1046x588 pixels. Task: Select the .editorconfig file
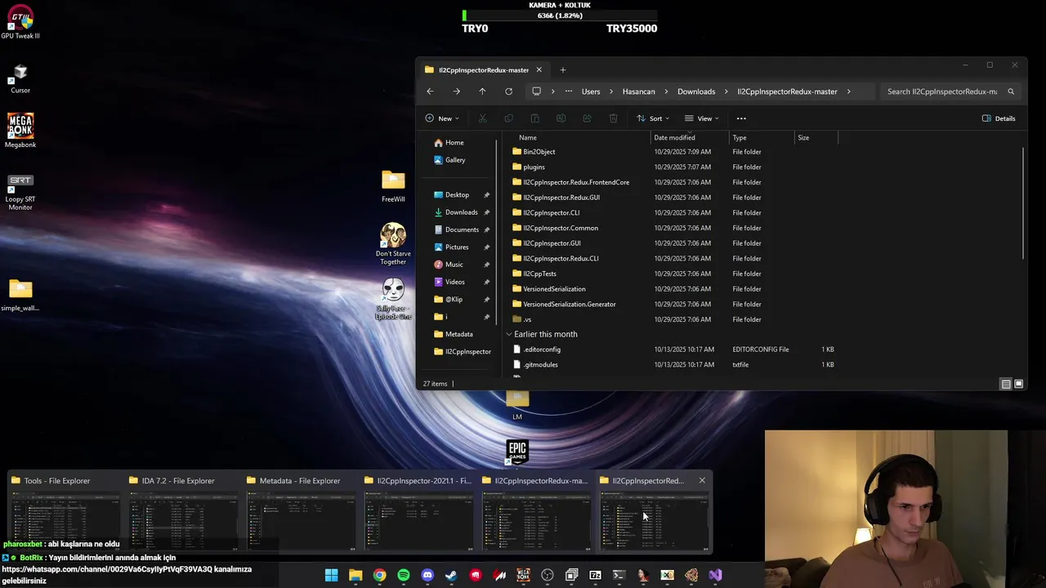(x=674, y=350)
